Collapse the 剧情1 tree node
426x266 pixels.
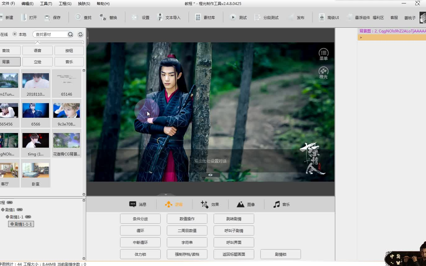(x=20, y=210)
